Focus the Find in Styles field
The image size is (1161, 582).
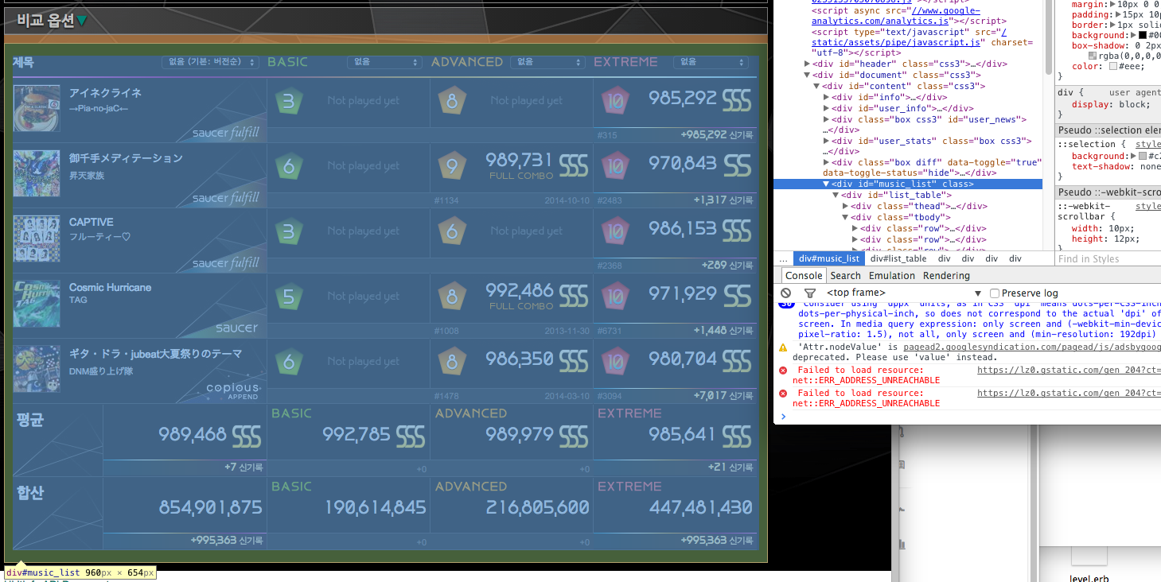point(1108,259)
